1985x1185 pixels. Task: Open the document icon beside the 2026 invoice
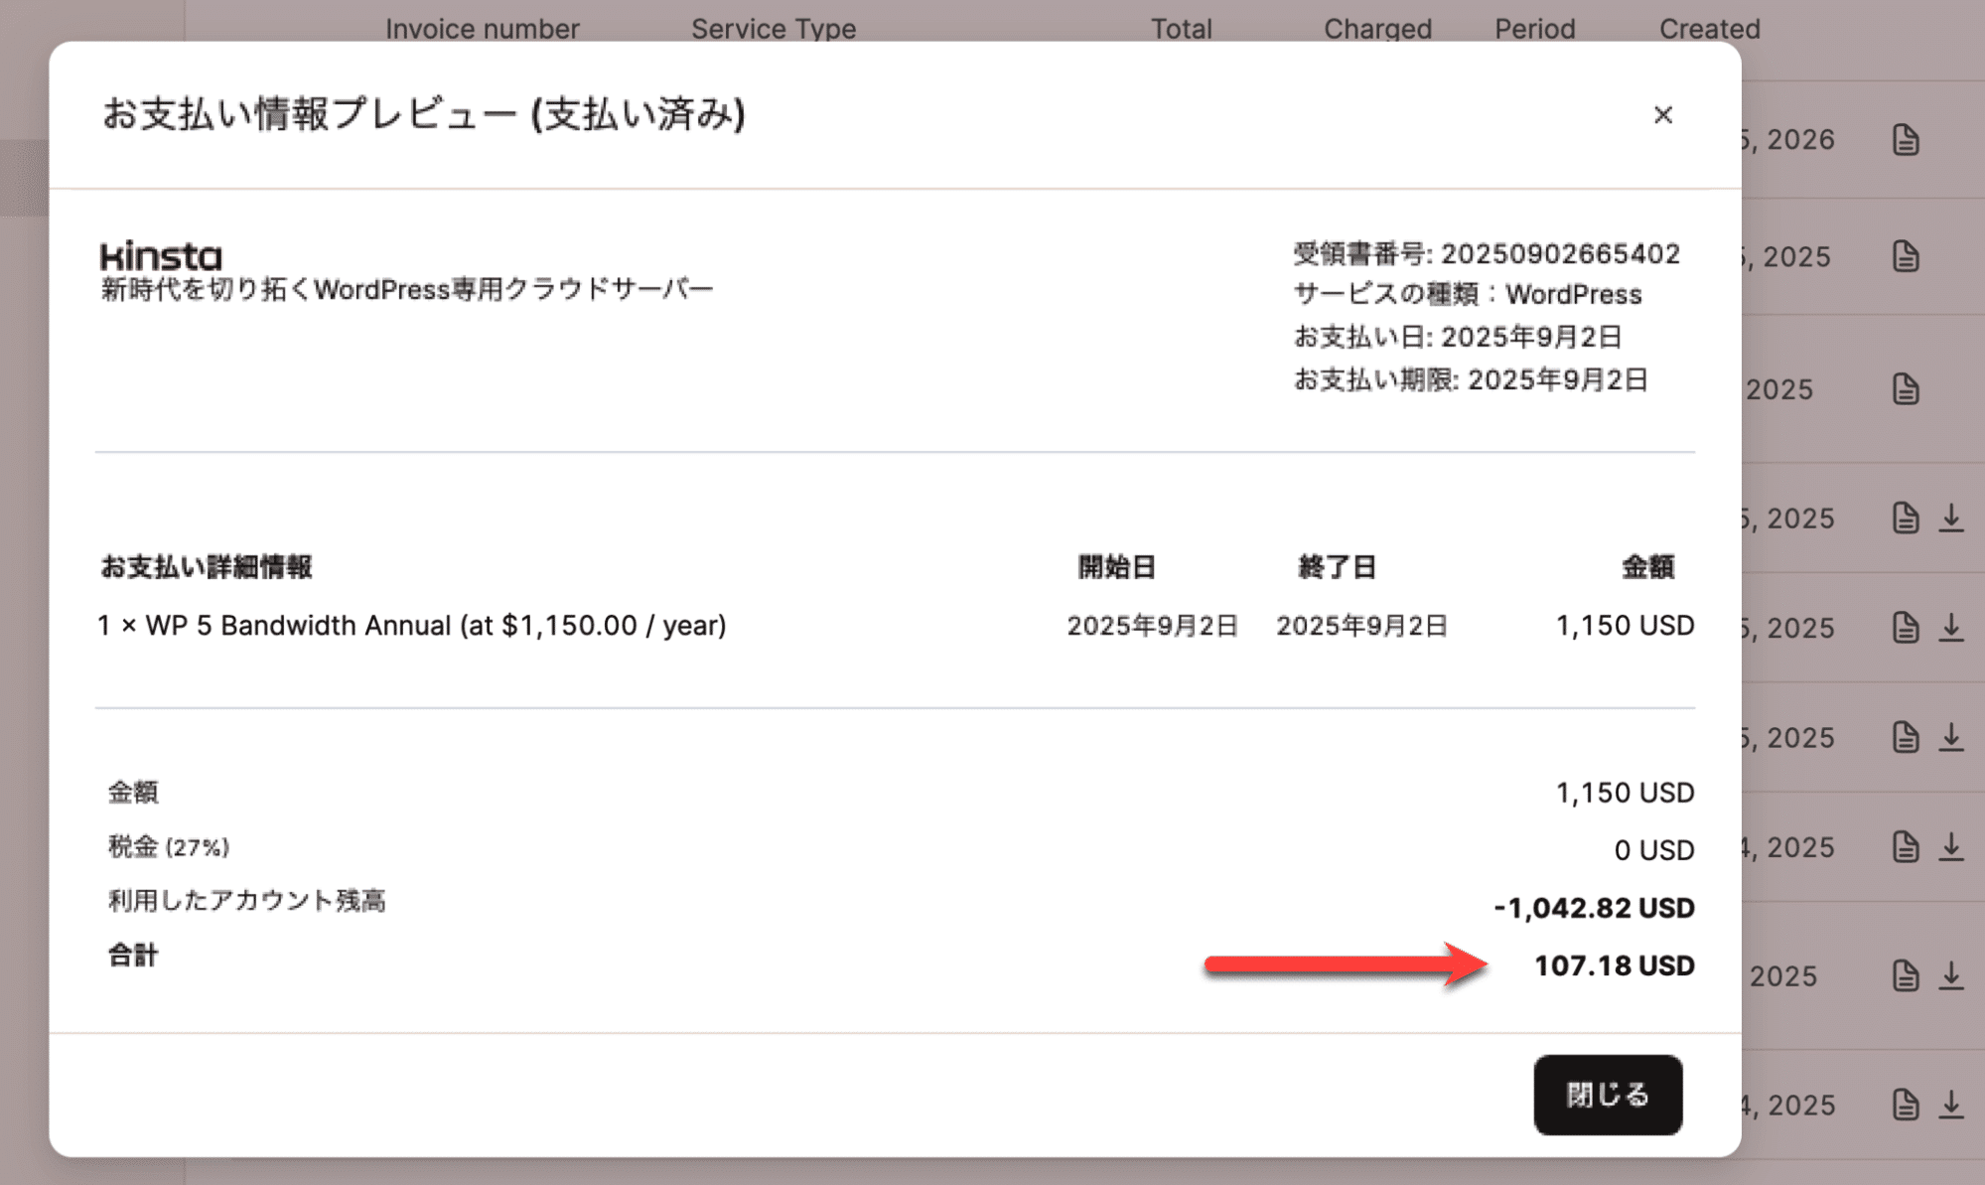pos(1906,139)
